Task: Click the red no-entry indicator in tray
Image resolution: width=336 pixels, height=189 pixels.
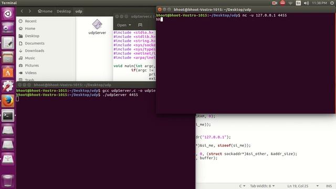Action: coord(282,3)
